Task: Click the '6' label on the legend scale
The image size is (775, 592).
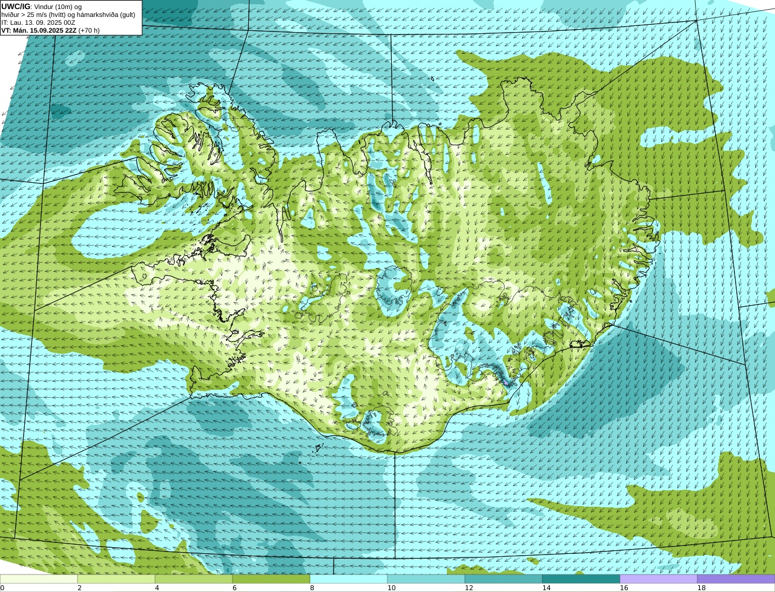Action: [x=234, y=588]
